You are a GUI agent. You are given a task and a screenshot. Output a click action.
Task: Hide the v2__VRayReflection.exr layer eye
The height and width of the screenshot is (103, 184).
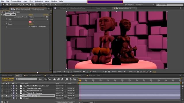pyautogui.click(x=2, y=93)
